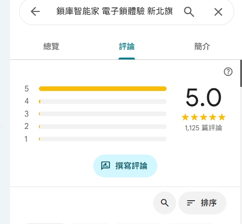Switch to the 總覽 tab

coord(51,46)
